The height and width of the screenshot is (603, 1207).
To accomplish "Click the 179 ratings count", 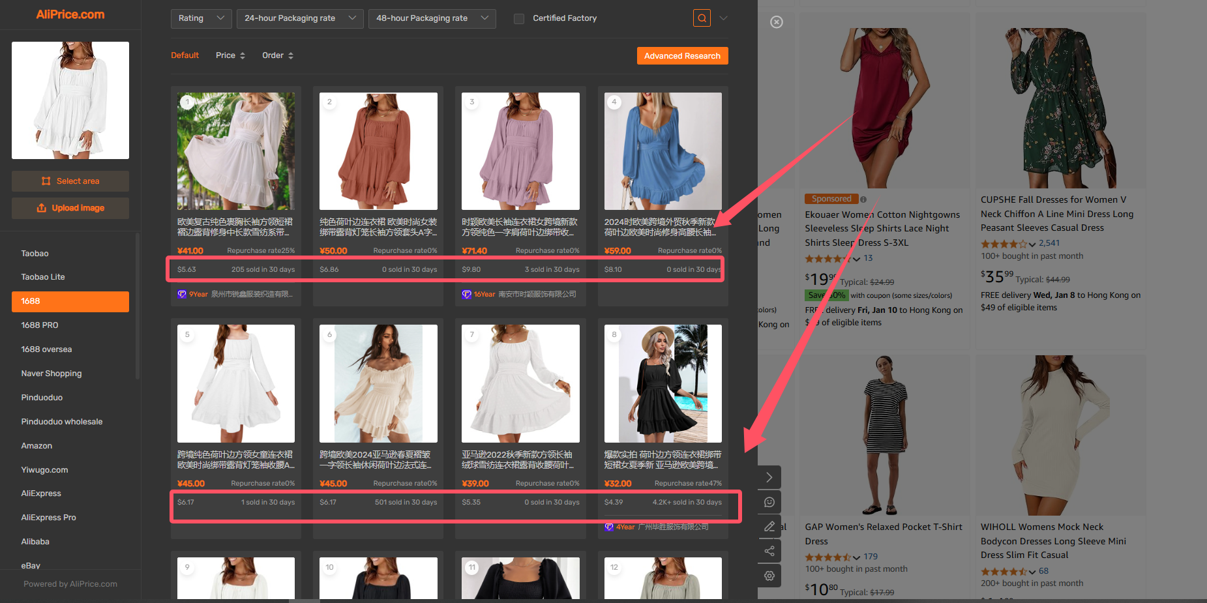I will click(x=871, y=557).
